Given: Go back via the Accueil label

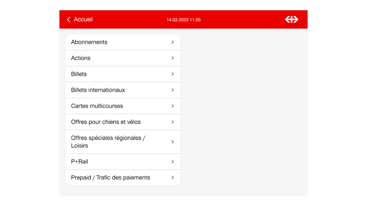Looking at the screenshot, I should point(83,19).
